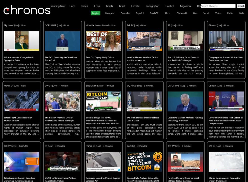The width and height of the screenshot is (248, 182).
Task: Click headline 'Government Suffers First Defeat as NHS Blood Scandal'
Action: tap(225, 121)
